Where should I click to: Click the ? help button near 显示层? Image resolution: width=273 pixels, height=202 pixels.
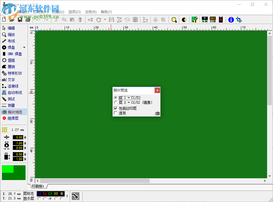[66, 196]
